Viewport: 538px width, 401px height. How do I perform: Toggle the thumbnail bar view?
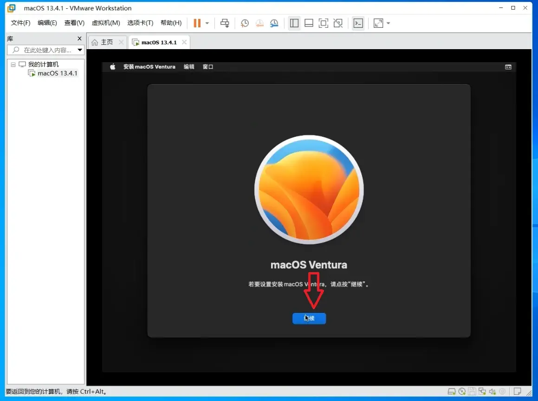(x=309, y=23)
